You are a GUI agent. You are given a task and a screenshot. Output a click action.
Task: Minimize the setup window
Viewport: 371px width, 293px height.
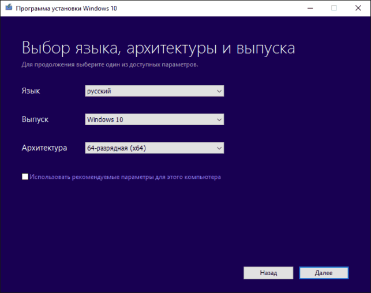310,8
